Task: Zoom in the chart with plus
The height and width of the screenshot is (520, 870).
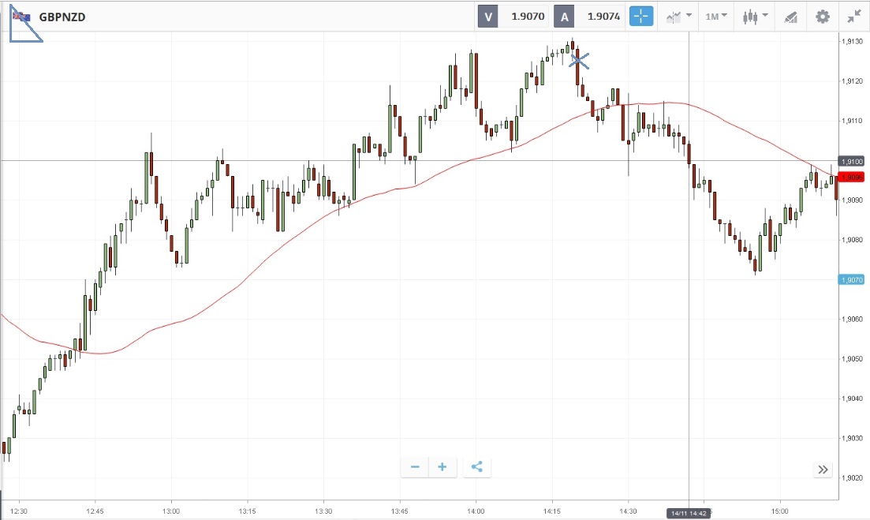Action: (442, 467)
